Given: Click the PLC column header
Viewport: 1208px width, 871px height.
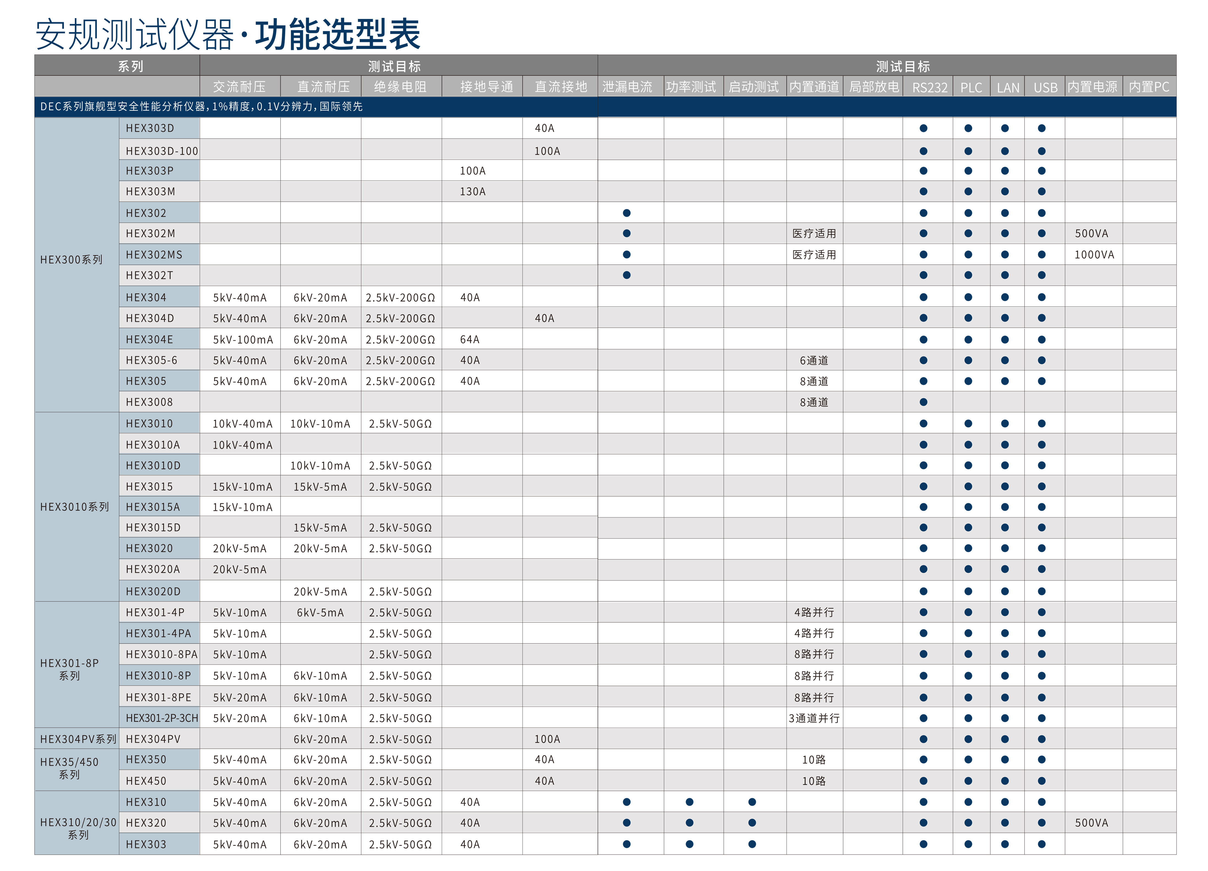Looking at the screenshot, I should [x=971, y=87].
